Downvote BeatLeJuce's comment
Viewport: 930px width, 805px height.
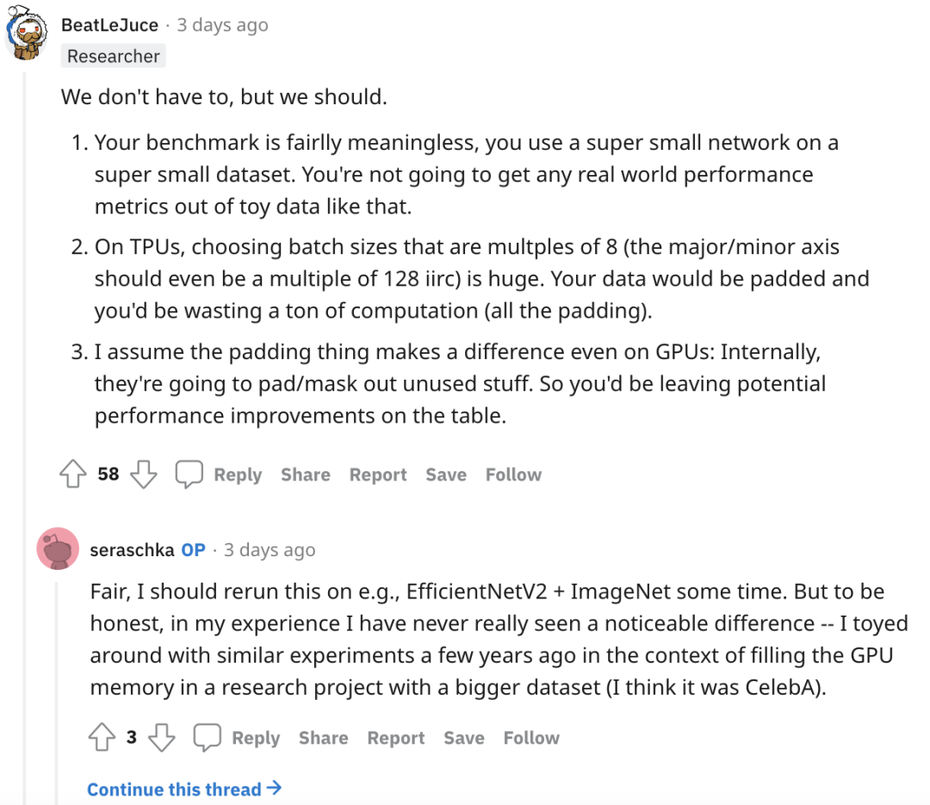(143, 474)
